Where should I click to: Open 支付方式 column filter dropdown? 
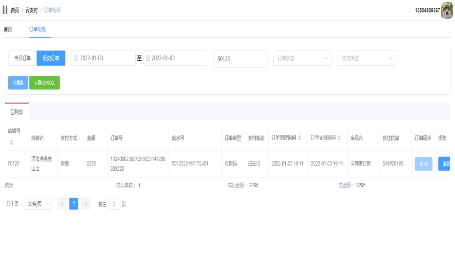tap(79, 138)
